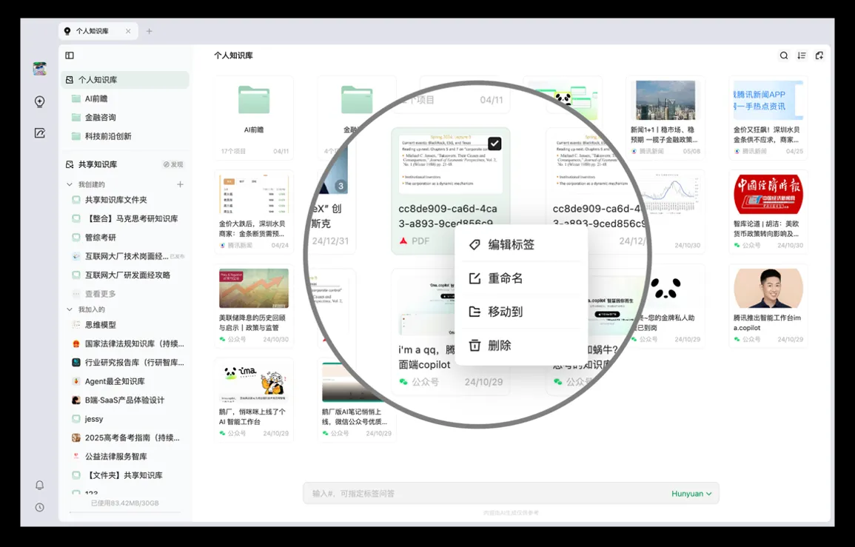Select 编辑标签 from context menu
The image size is (855, 547).
pos(510,245)
